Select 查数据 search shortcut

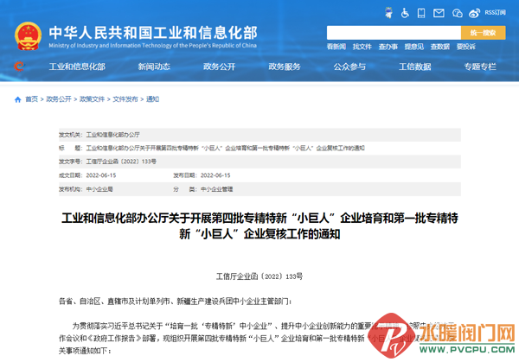coord(440,47)
